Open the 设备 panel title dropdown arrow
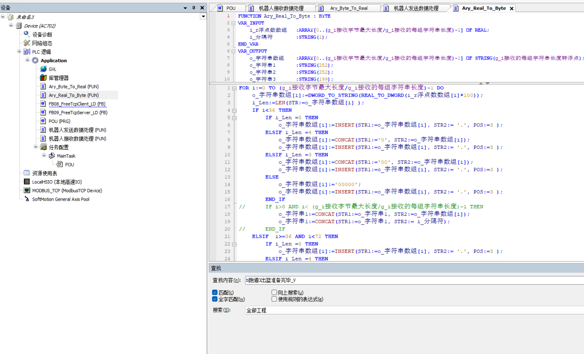 point(185,8)
